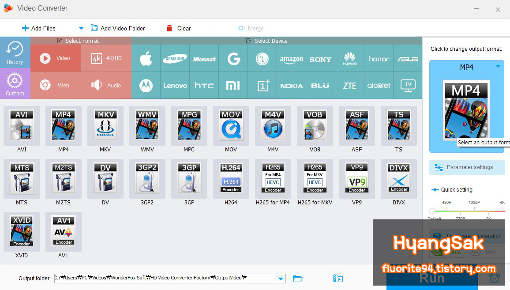Click Add Files button

pyautogui.click(x=39, y=28)
